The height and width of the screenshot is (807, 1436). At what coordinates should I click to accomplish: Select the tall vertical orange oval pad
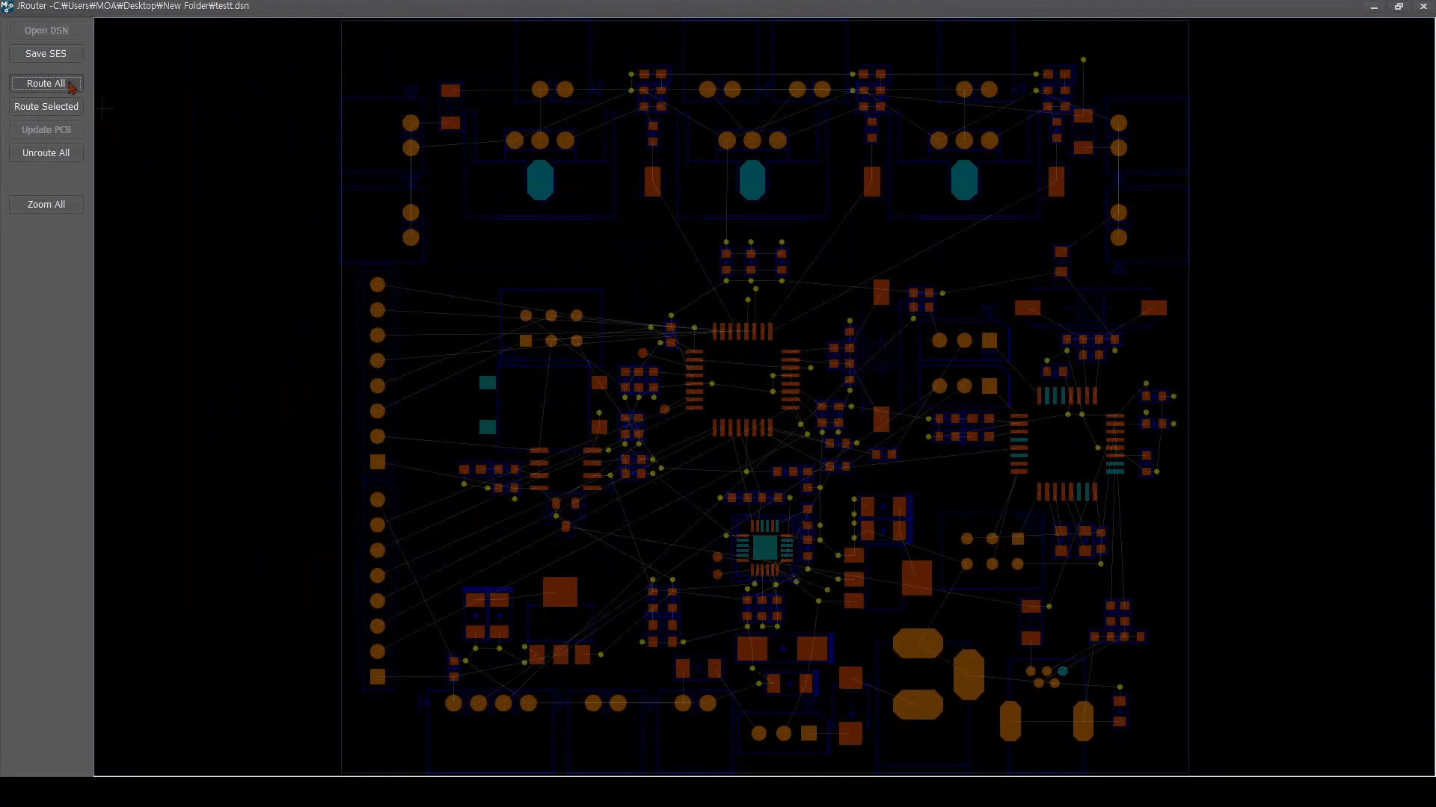[969, 674]
